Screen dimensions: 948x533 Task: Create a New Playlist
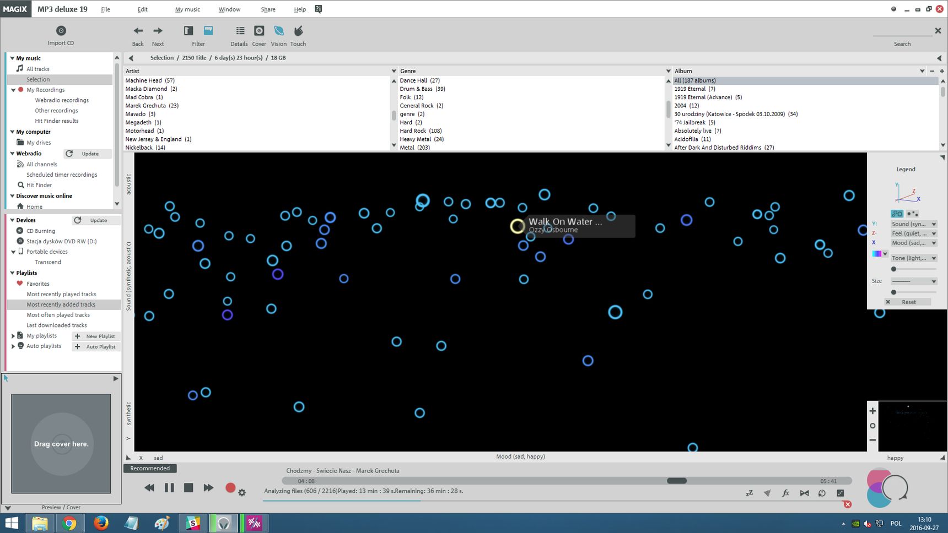tap(95, 336)
